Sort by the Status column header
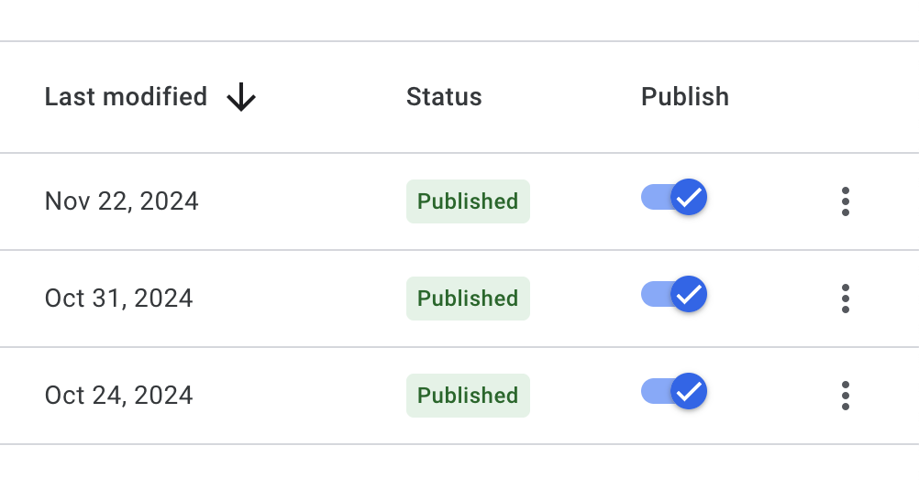 [444, 97]
